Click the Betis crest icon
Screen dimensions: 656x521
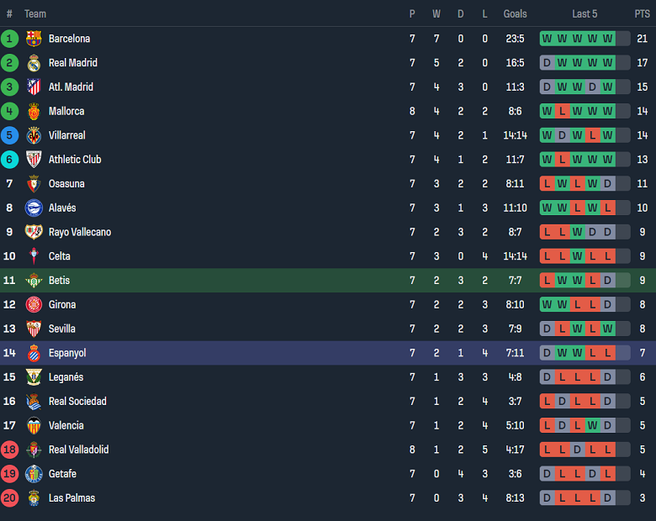34,281
